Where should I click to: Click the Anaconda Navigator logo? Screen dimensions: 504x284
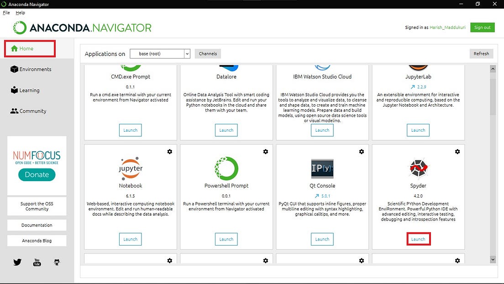[82, 28]
